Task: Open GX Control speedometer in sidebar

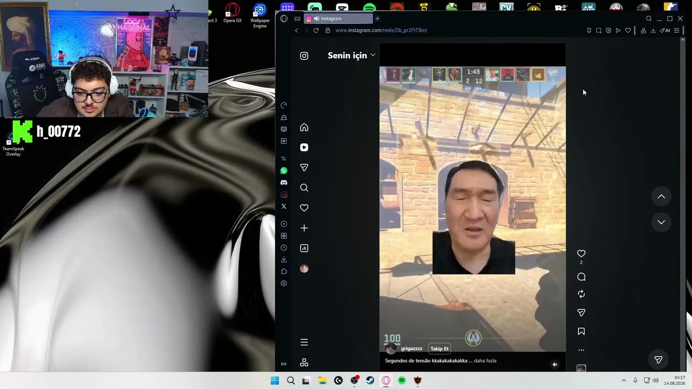Action: [284, 105]
